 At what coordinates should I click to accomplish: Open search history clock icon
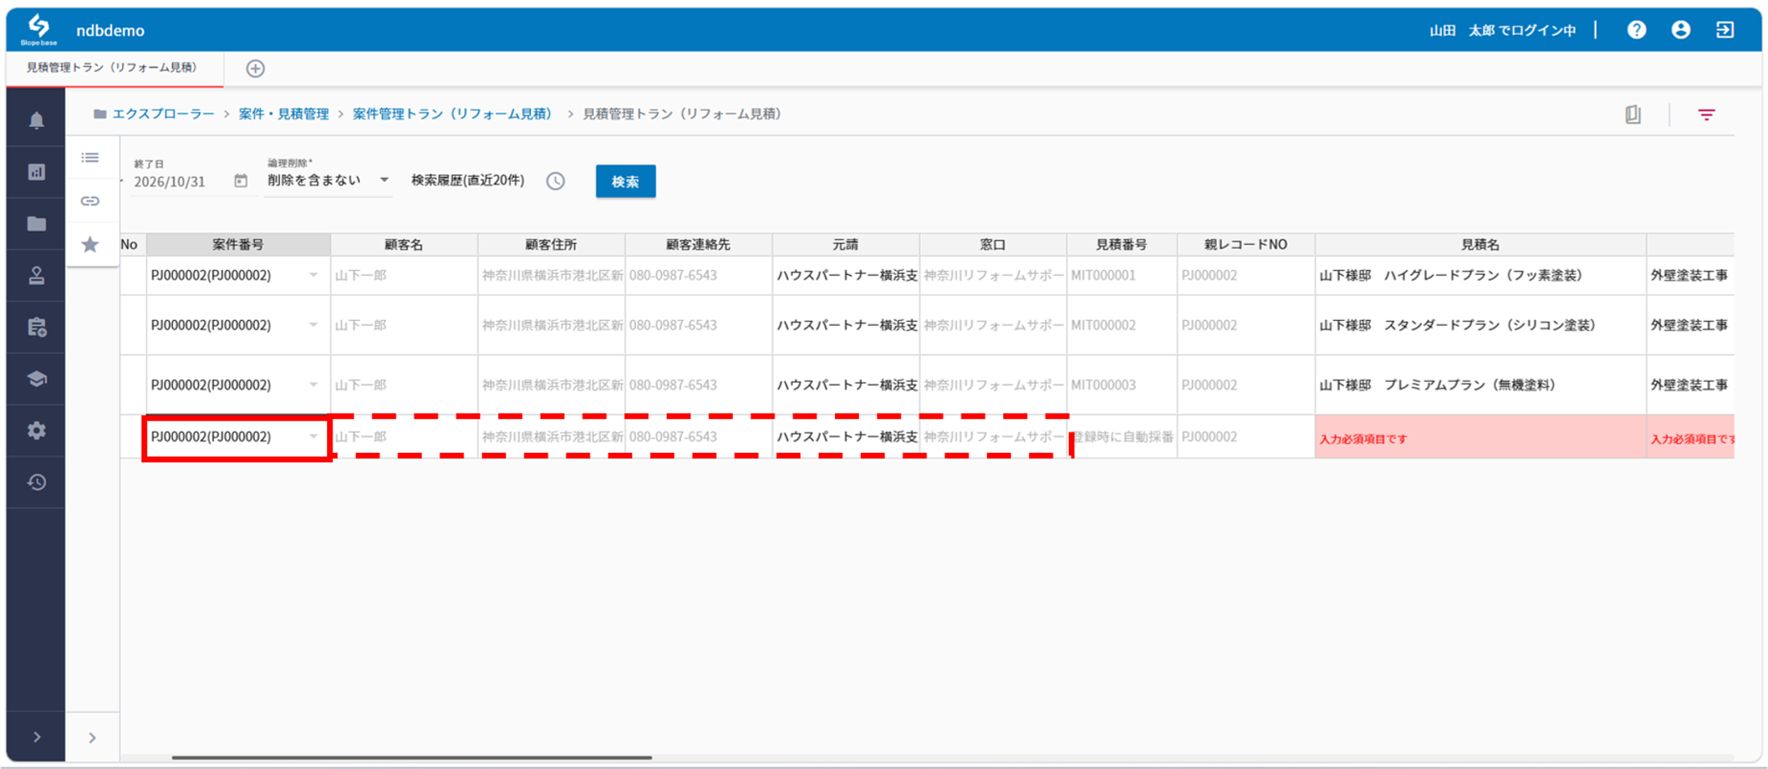(x=555, y=181)
